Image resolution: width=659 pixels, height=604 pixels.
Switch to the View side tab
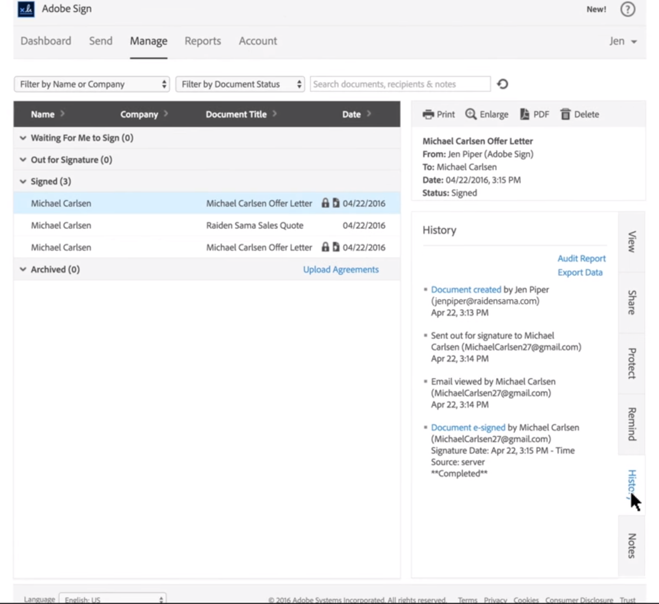(631, 242)
